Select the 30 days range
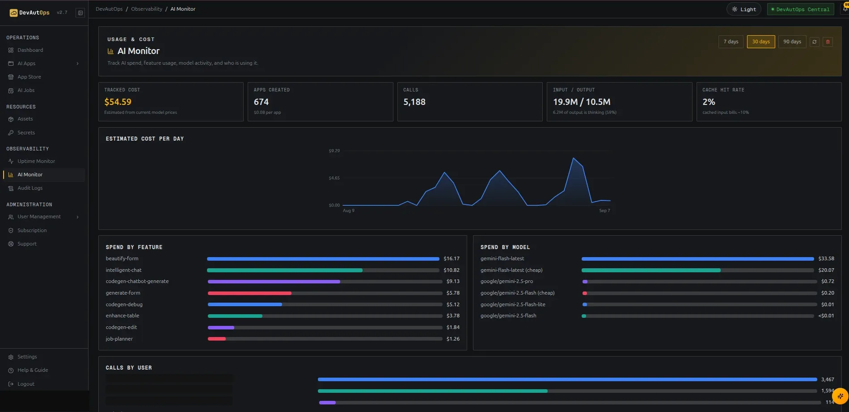The width and height of the screenshot is (849, 412). [x=761, y=42]
